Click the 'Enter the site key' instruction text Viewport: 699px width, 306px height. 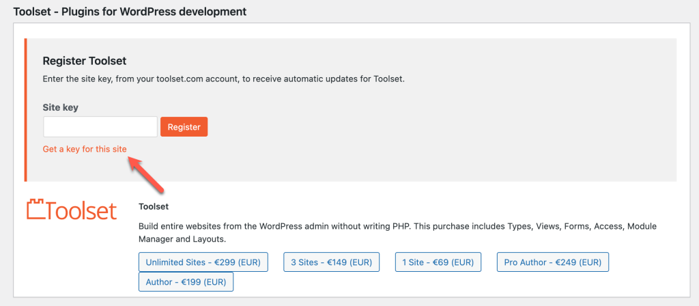click(223, 79)
